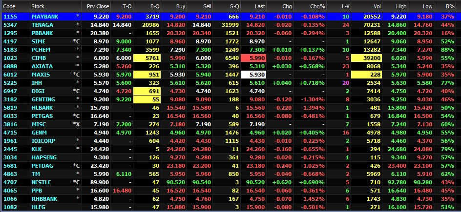Viewport: 461px width, 212px height.
Task: Click GENTING's change percent -1.304%
Action: coord(313,99)
